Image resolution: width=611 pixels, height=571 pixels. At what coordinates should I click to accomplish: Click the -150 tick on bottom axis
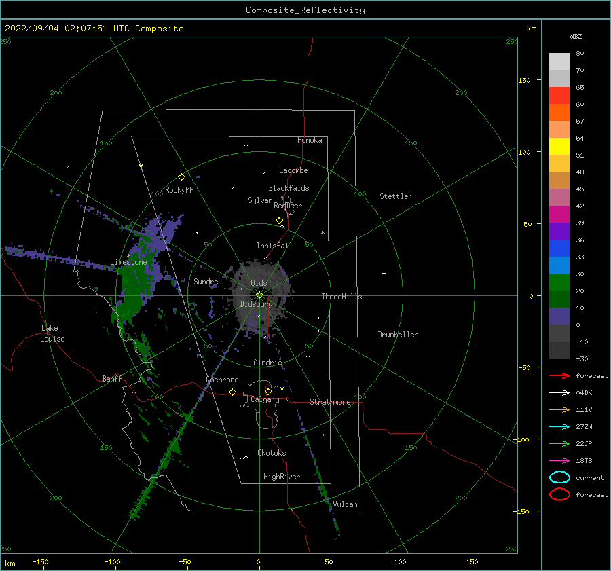tap(40, 561)
